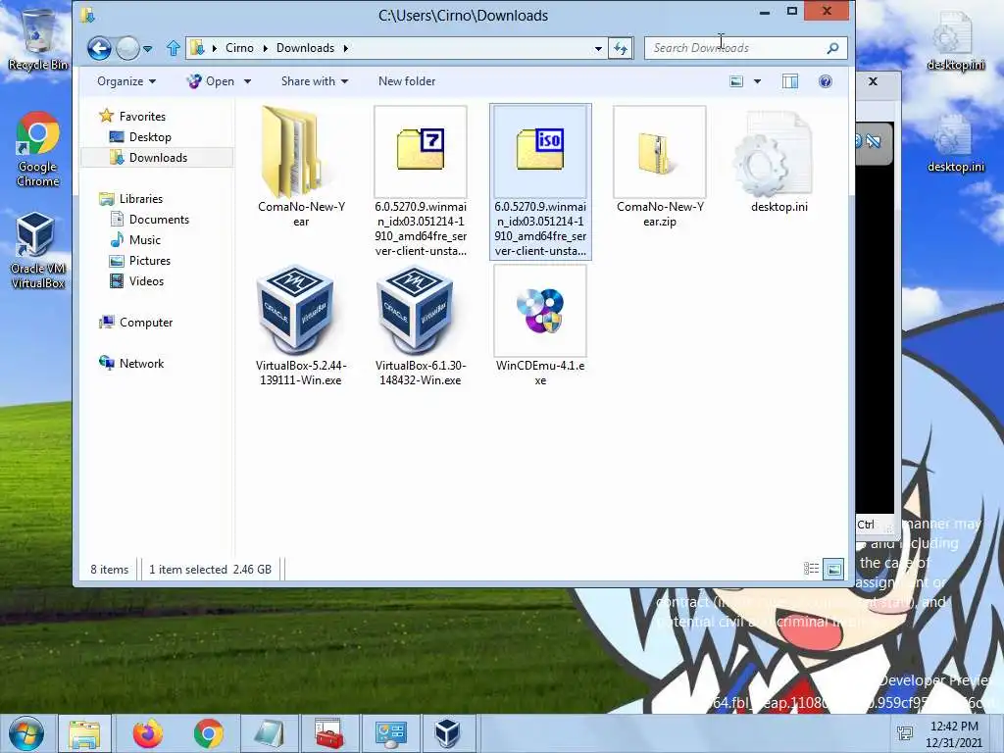Viewport: 1004px width, 753px height.
Task: Select the lower desktop.ini desktop icon
Action: (956, 142)
